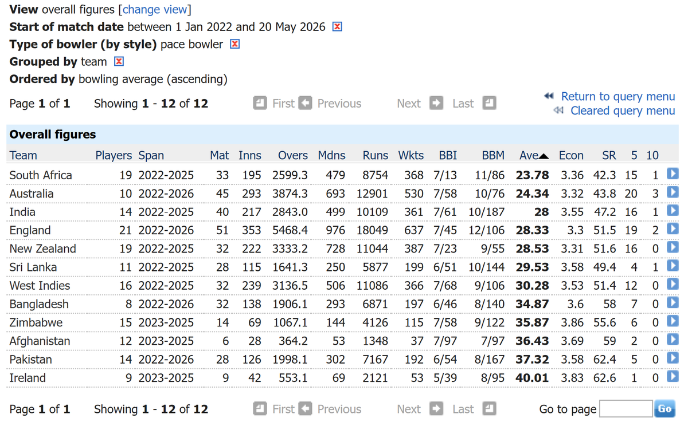688x426 pixels.
Task: Open Australia row details arrow
Action: (x=673, y=192)
